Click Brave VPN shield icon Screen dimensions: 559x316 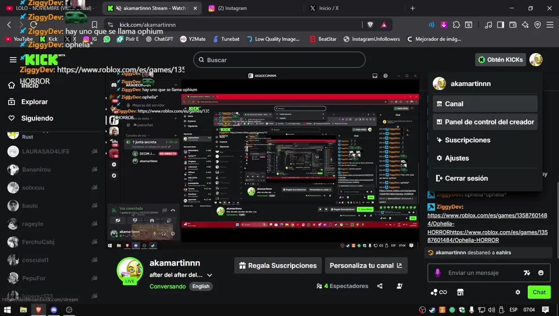[x=538, y=25]
